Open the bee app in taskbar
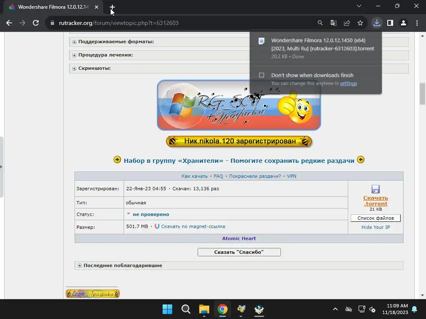The width and height of the screenshot is (426, 319). pyautogui.click(x=241, y=309)
